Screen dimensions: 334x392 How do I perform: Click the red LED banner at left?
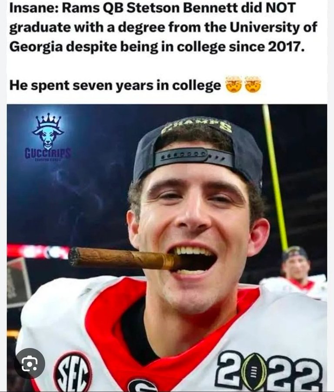pyautogui.click(x=38, y=251)
